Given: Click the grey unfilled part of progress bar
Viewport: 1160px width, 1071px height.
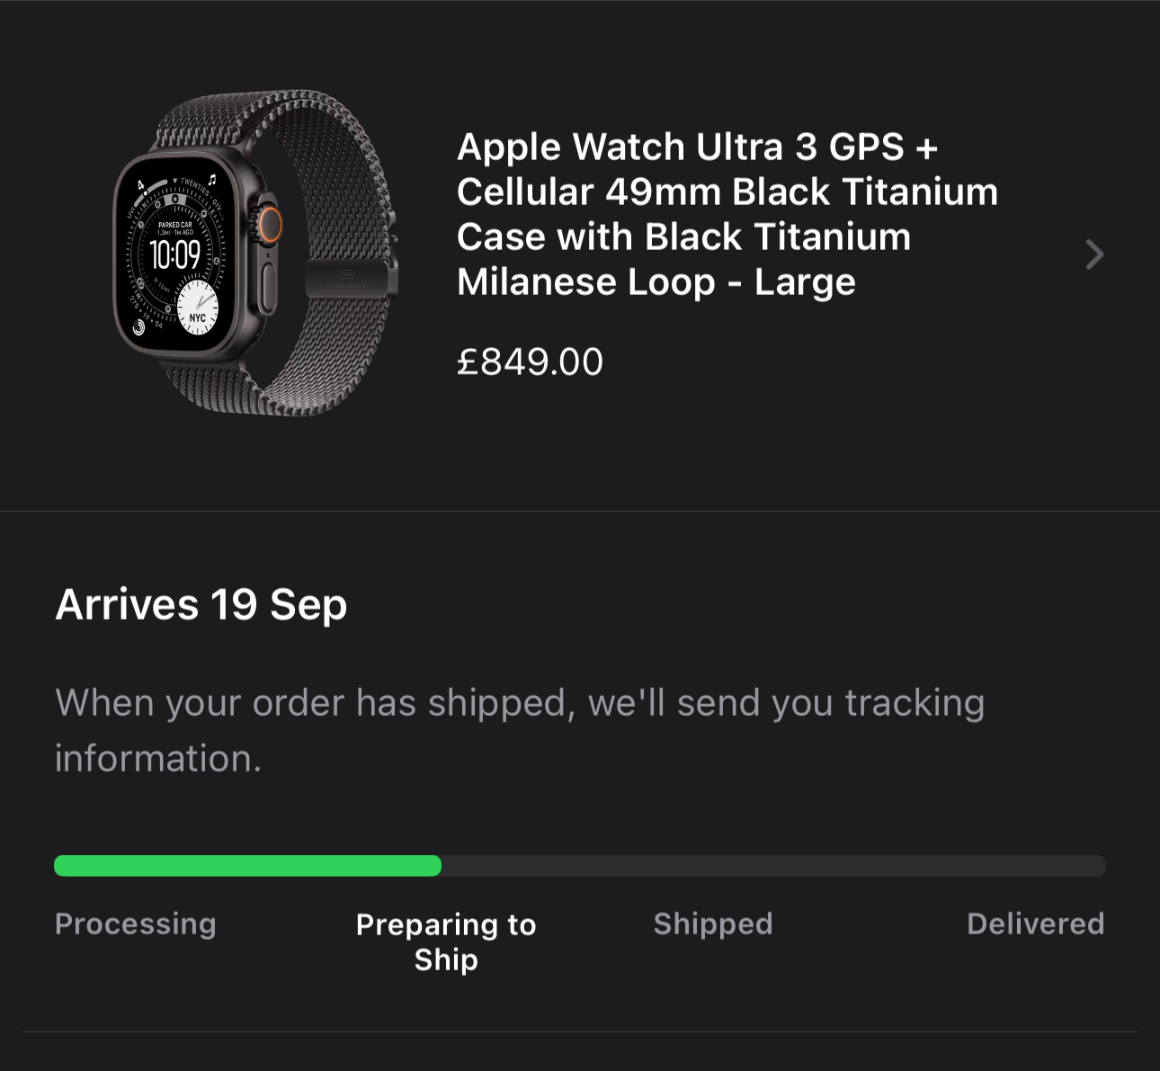Looking at the screenshot, I should pos(773,866).
